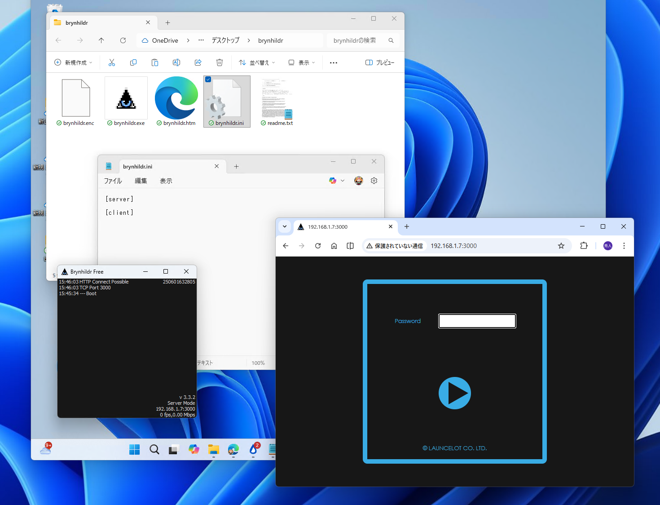Click the magnifier icon in File Explorer search
This screenshot has width=660, height=505.
[391, 40]
